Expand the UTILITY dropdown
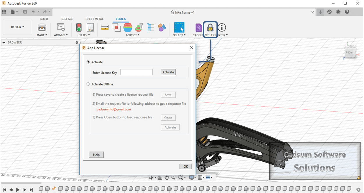The width and height of the screenshot is (364, 193). click(84, 35)
